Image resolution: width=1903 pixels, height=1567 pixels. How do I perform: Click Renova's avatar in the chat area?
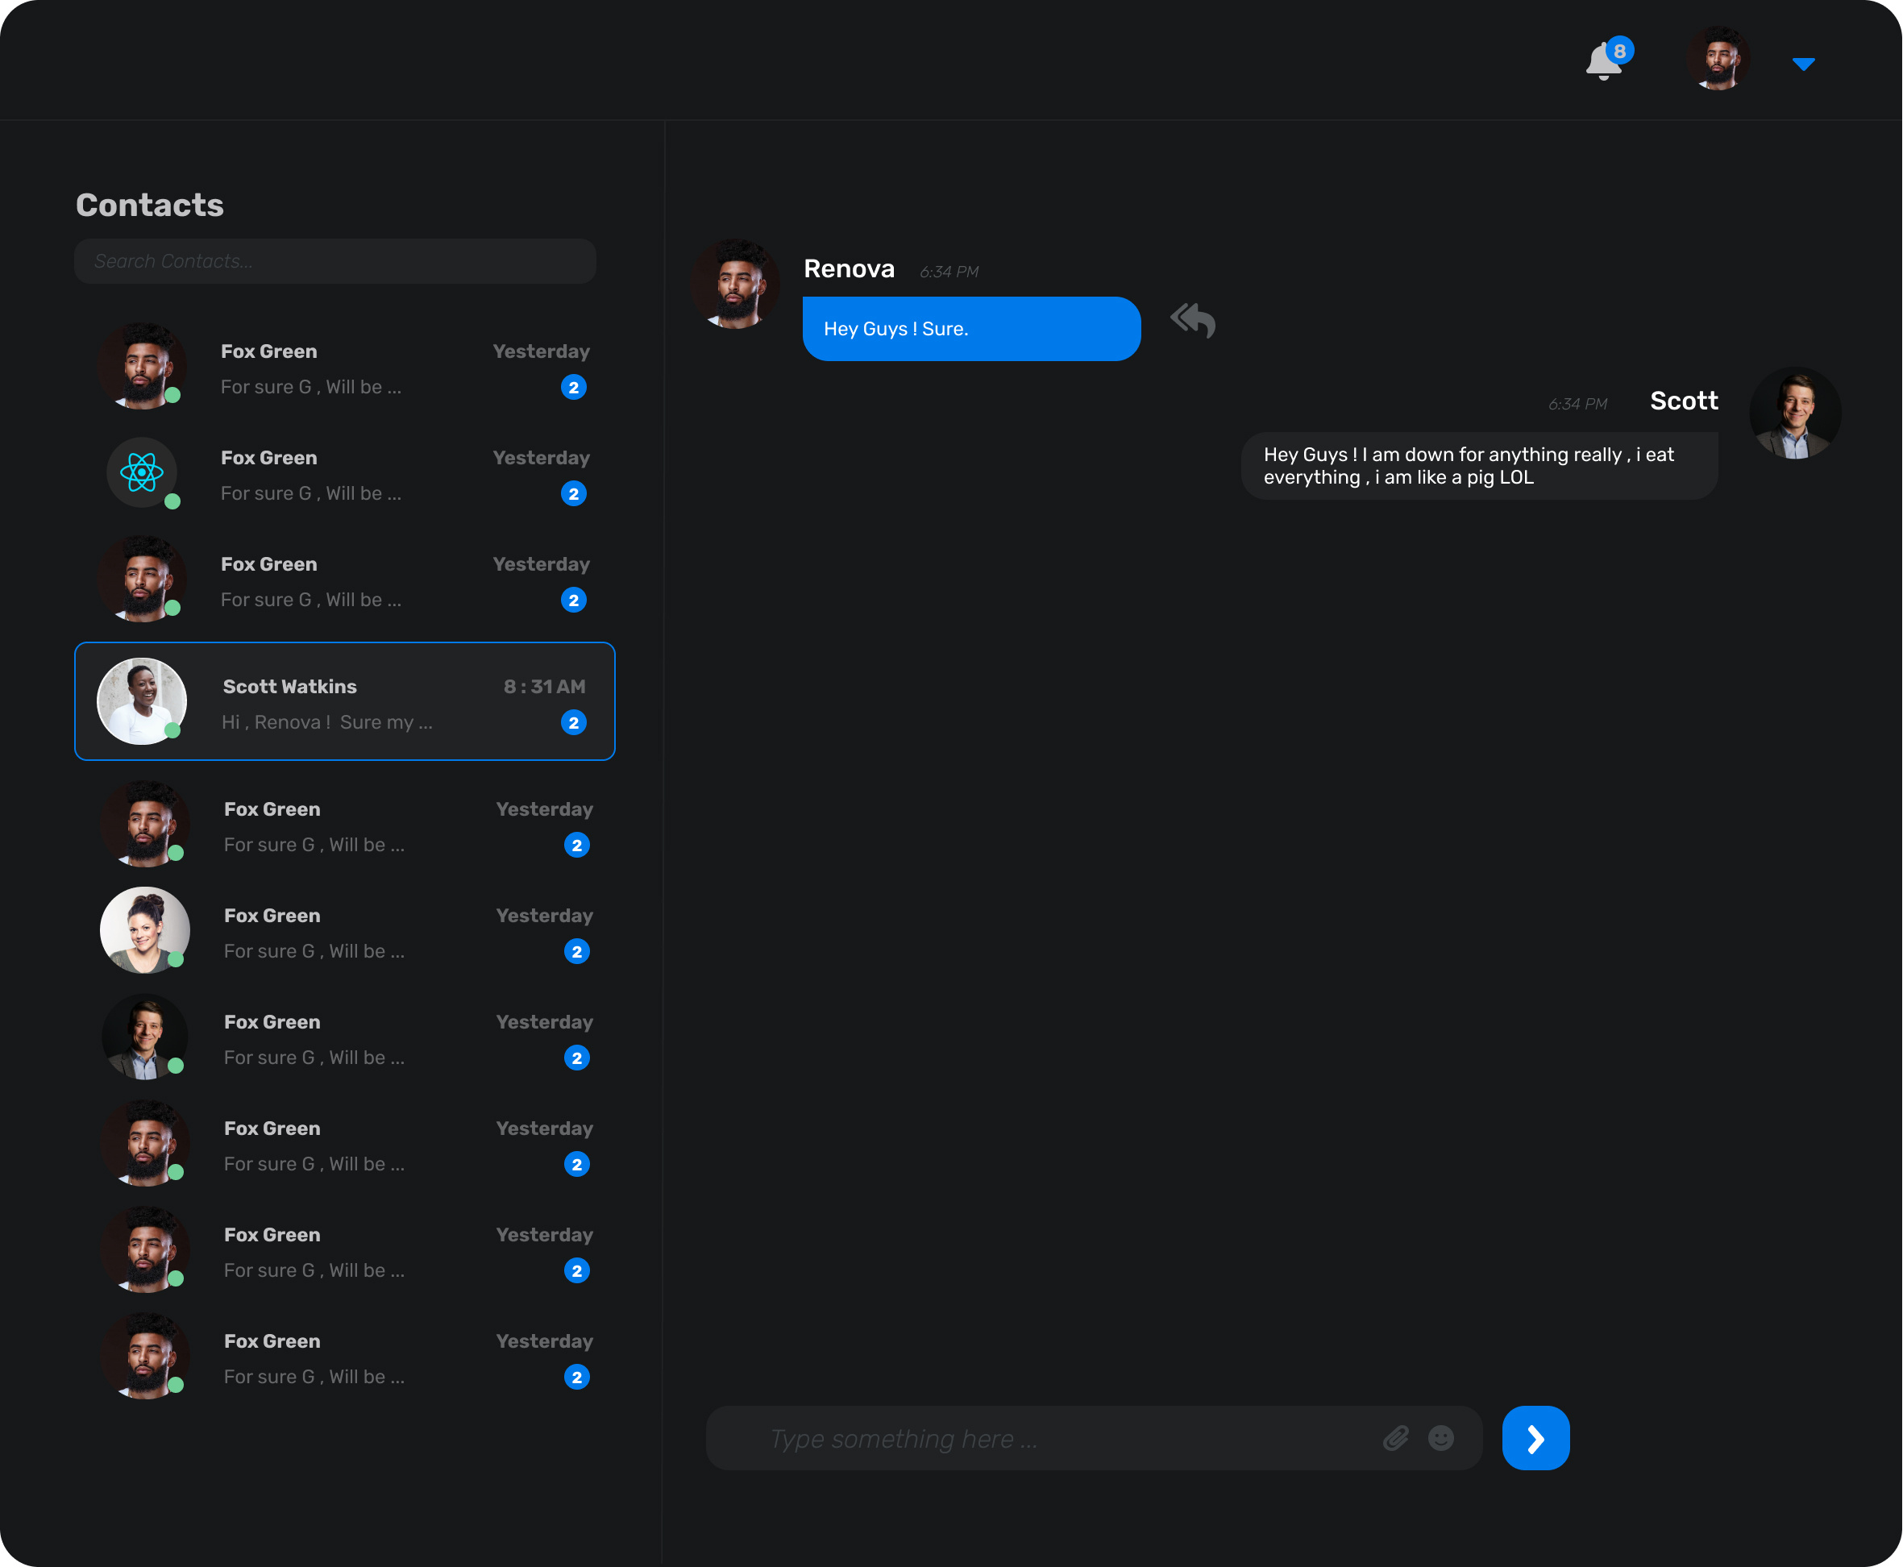736,283
